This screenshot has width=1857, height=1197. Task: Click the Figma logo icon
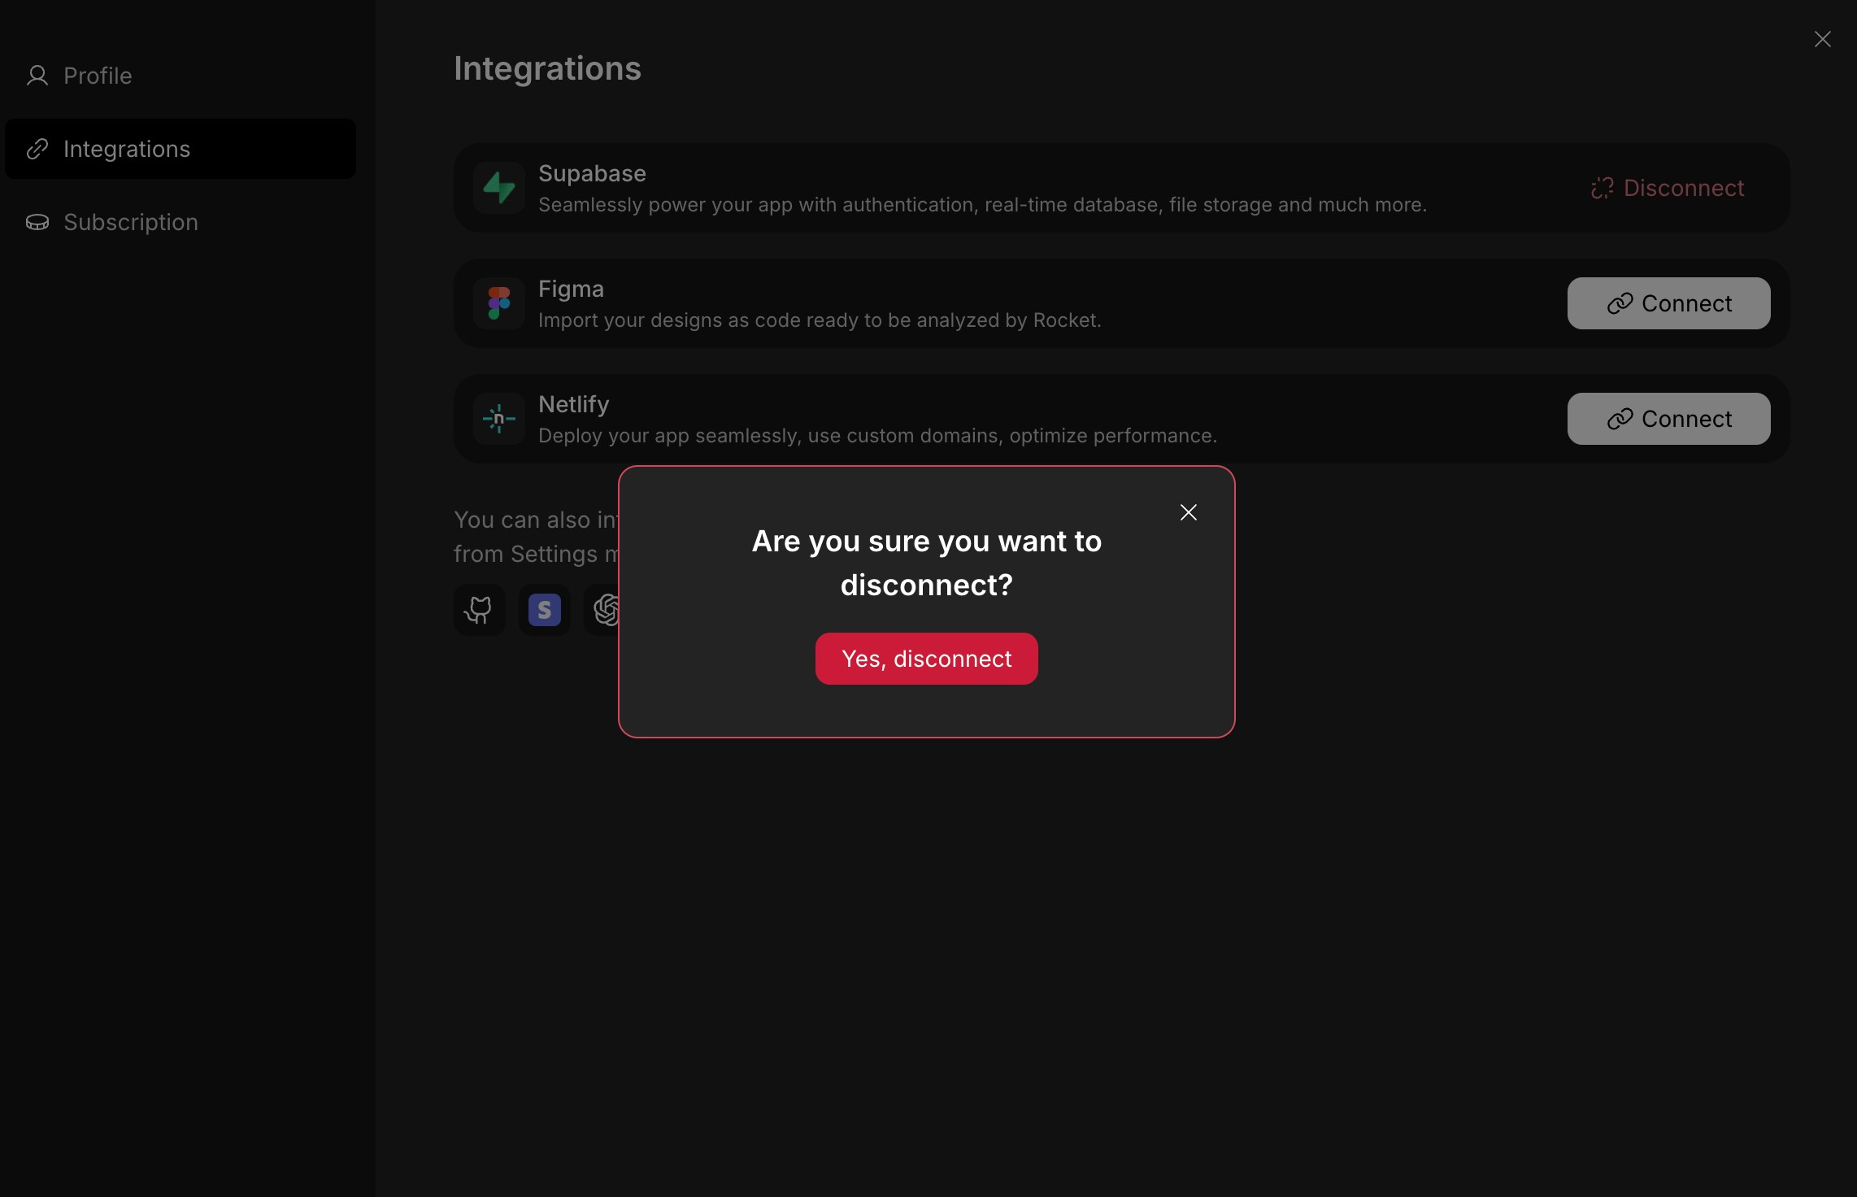[498, 303]
